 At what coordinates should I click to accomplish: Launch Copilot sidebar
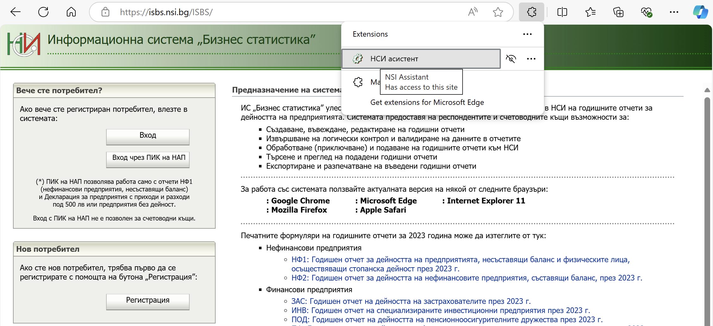[x=700, y=12]
